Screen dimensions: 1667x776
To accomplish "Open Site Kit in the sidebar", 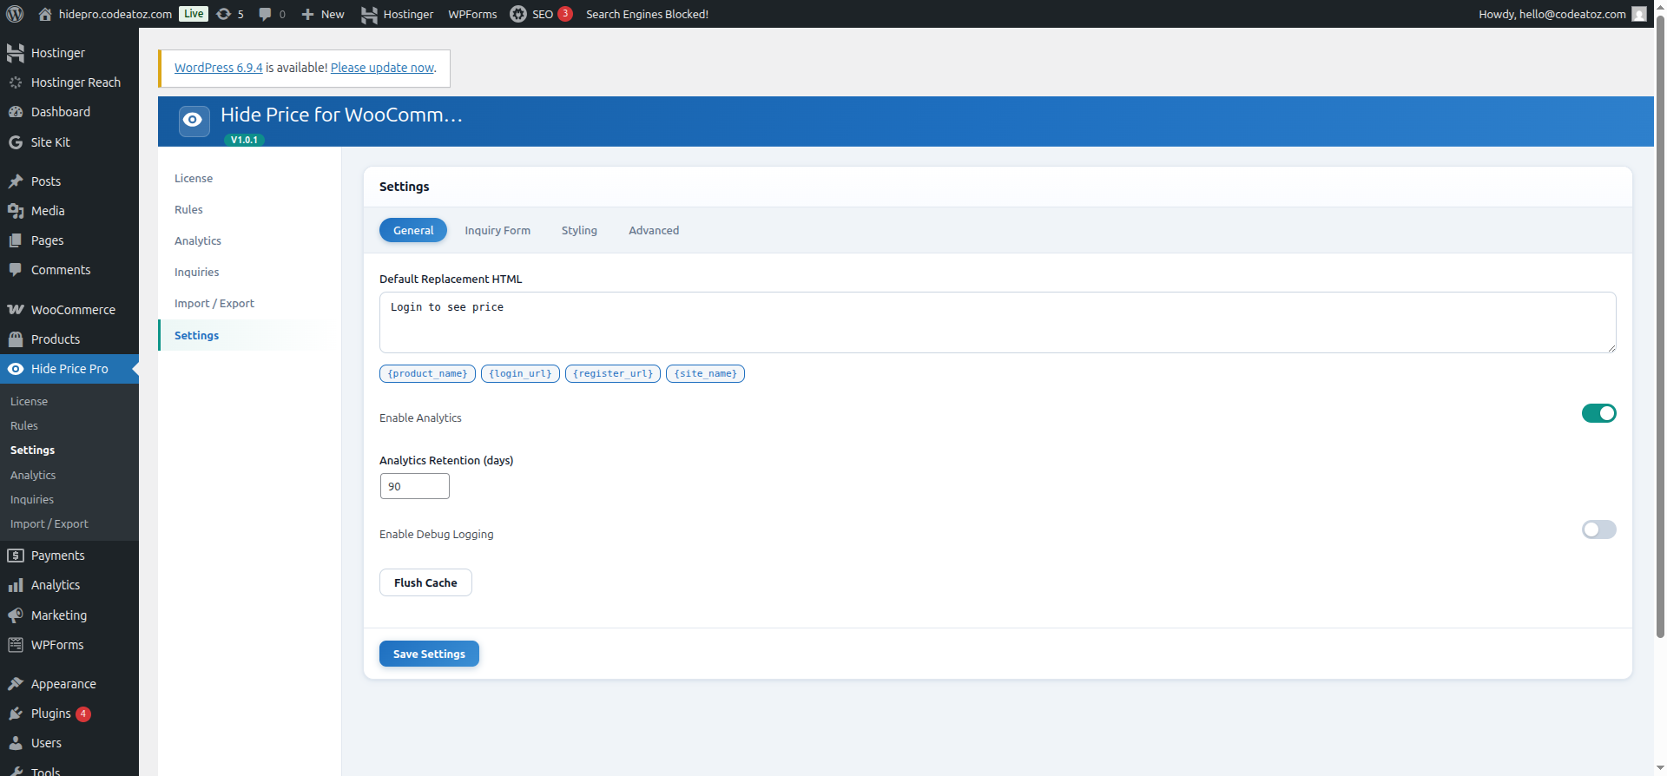I will tap(69, 142).
